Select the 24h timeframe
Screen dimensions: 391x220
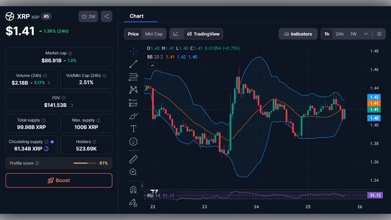tap(340, 34)
